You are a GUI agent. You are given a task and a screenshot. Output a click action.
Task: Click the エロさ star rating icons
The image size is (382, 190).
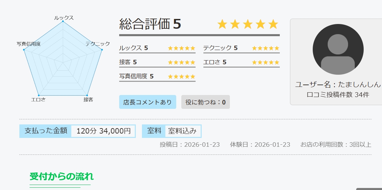tap(265, 62)
